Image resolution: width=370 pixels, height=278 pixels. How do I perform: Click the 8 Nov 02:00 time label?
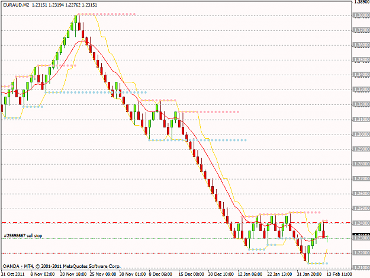coord(43,274)
